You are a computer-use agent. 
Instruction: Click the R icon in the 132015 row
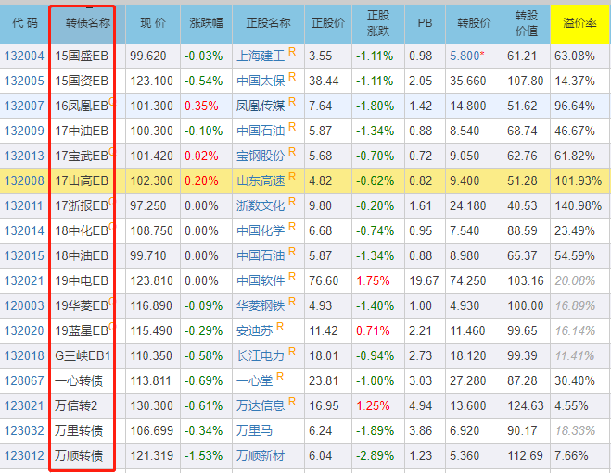pyautogui.click(x=292, y=251)
